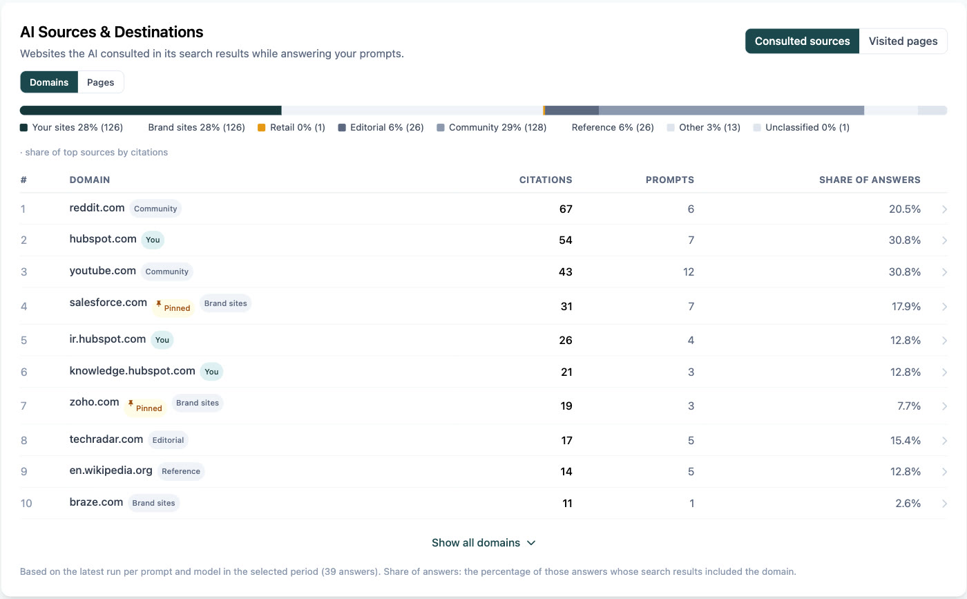Open zoho.com row chevron
The image size is (967, 599).
click(x=944, y=406)
